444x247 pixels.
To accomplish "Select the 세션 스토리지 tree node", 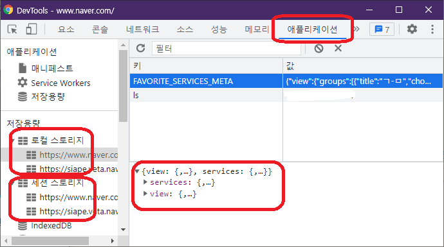I will [x=57, y=183].
